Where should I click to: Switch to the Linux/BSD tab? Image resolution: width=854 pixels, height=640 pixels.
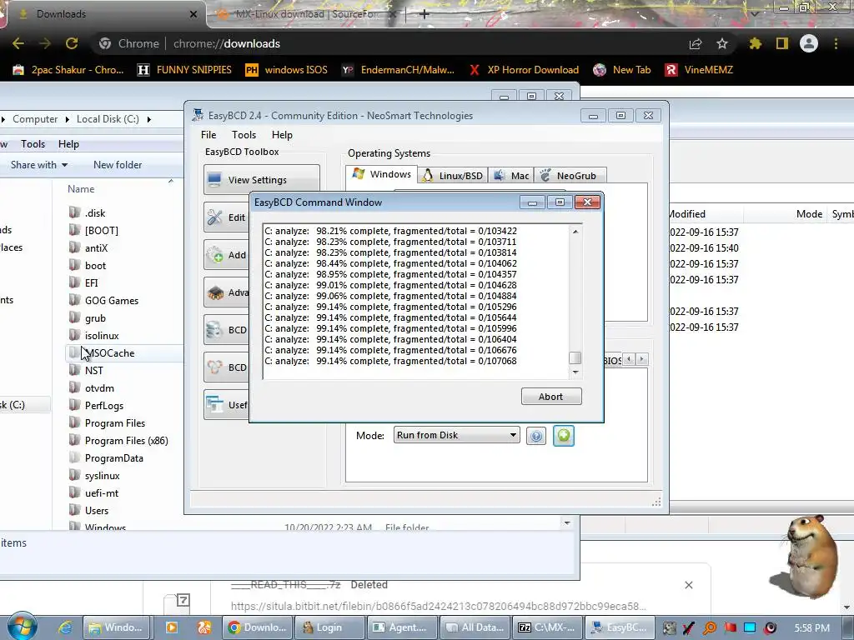point(453,175)
